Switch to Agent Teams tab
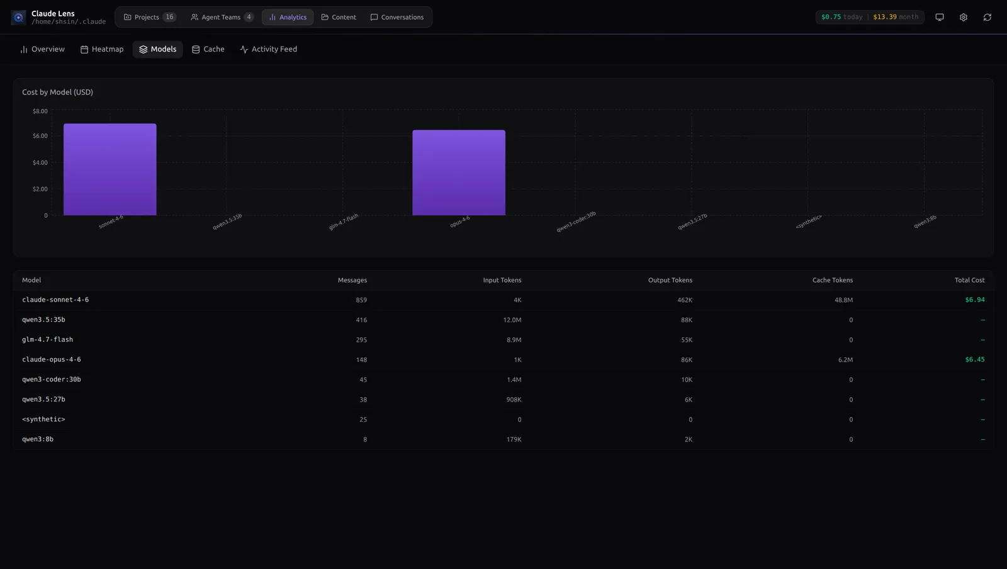The width and height of the screenshot is (1007, 569). coord(222,18)
